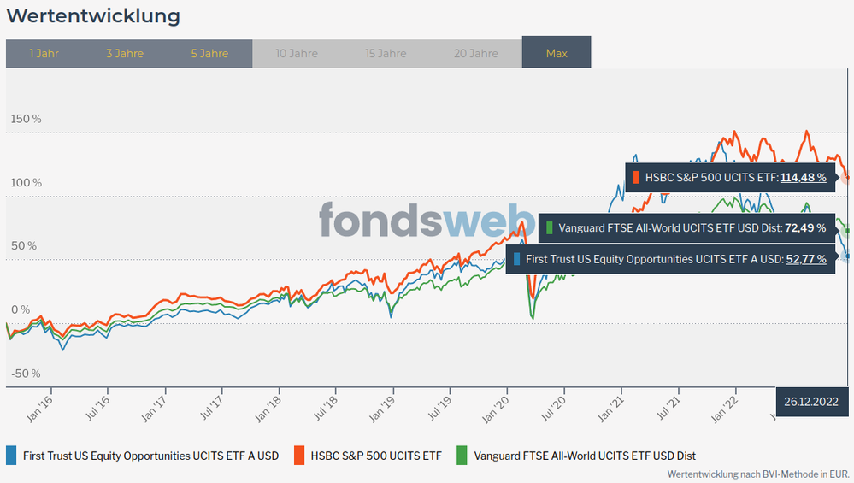The width and height of the screenshot is (854, 483).
Task: Click the blue First Trust legend swatch
Action: point(11,456)
